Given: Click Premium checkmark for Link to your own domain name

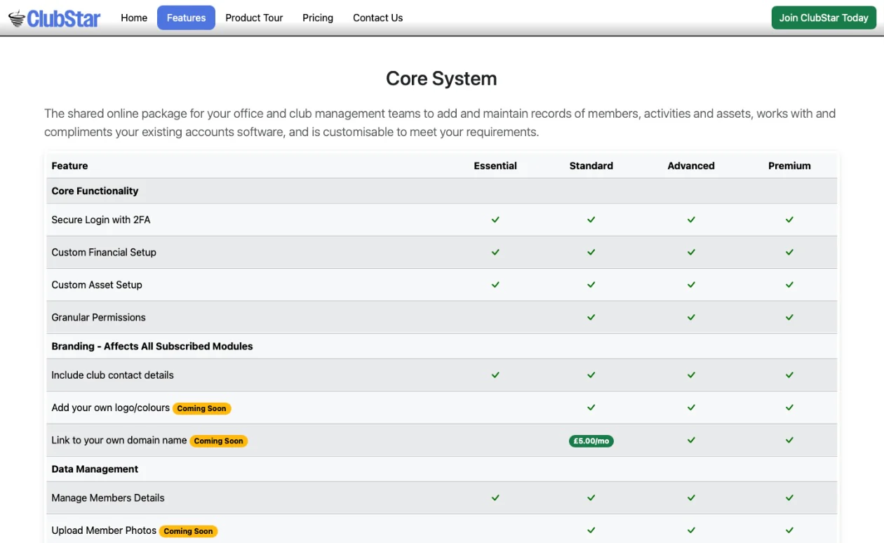Looking at the screenshot, I should click(x=789, y=440).
